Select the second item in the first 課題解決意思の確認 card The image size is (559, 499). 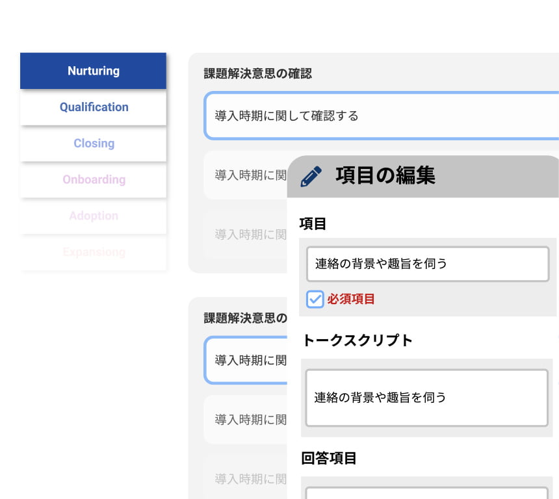click(x=245, y=175)
